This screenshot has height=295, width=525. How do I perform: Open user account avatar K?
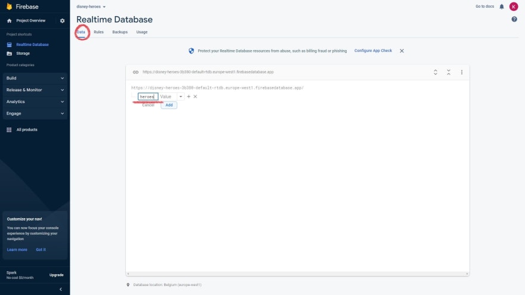pos(514,7)
